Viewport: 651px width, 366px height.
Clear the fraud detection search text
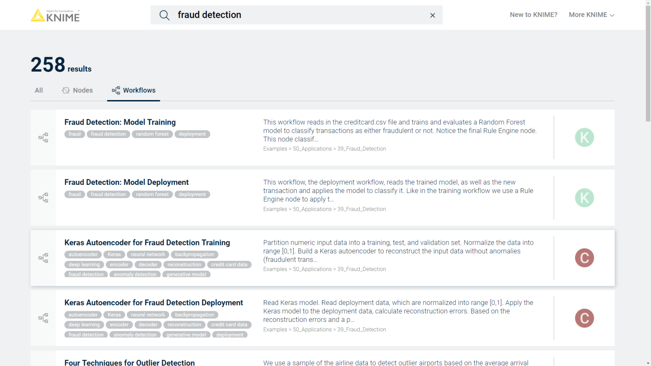pos(432,15)
